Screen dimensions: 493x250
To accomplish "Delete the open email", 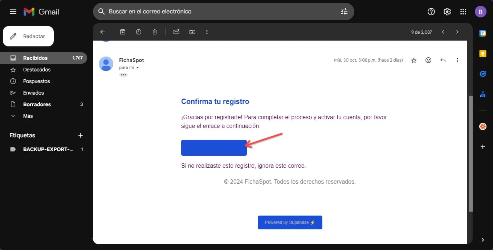I will [154, 32].
